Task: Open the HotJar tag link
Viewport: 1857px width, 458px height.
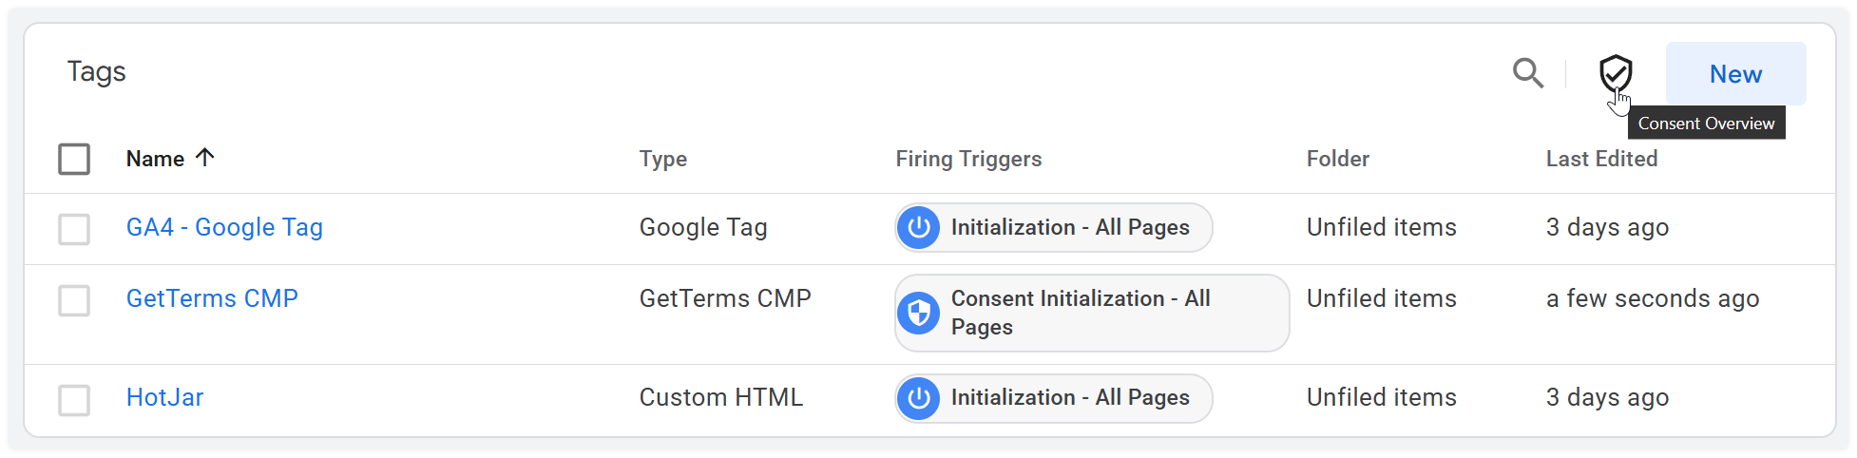Action: 164,397
